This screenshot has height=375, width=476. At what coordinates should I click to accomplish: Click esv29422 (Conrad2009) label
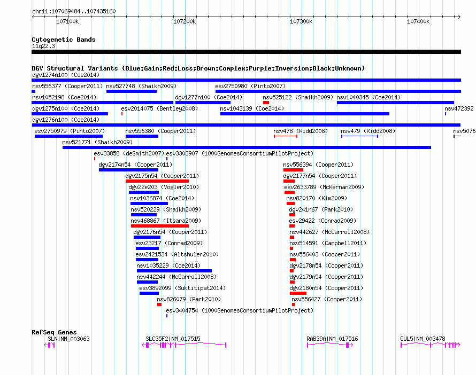pyautogui.click(x=323, y=221)
